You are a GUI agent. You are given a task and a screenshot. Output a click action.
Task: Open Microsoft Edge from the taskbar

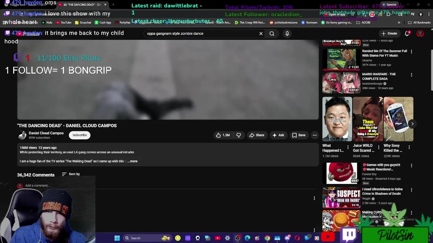[x=247, y=238]
